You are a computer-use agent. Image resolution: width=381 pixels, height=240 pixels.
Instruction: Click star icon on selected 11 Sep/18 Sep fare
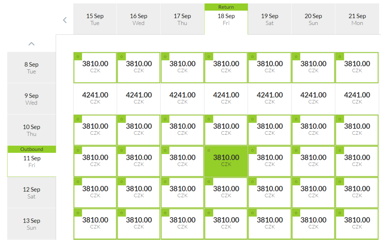(x=209, y=151)
